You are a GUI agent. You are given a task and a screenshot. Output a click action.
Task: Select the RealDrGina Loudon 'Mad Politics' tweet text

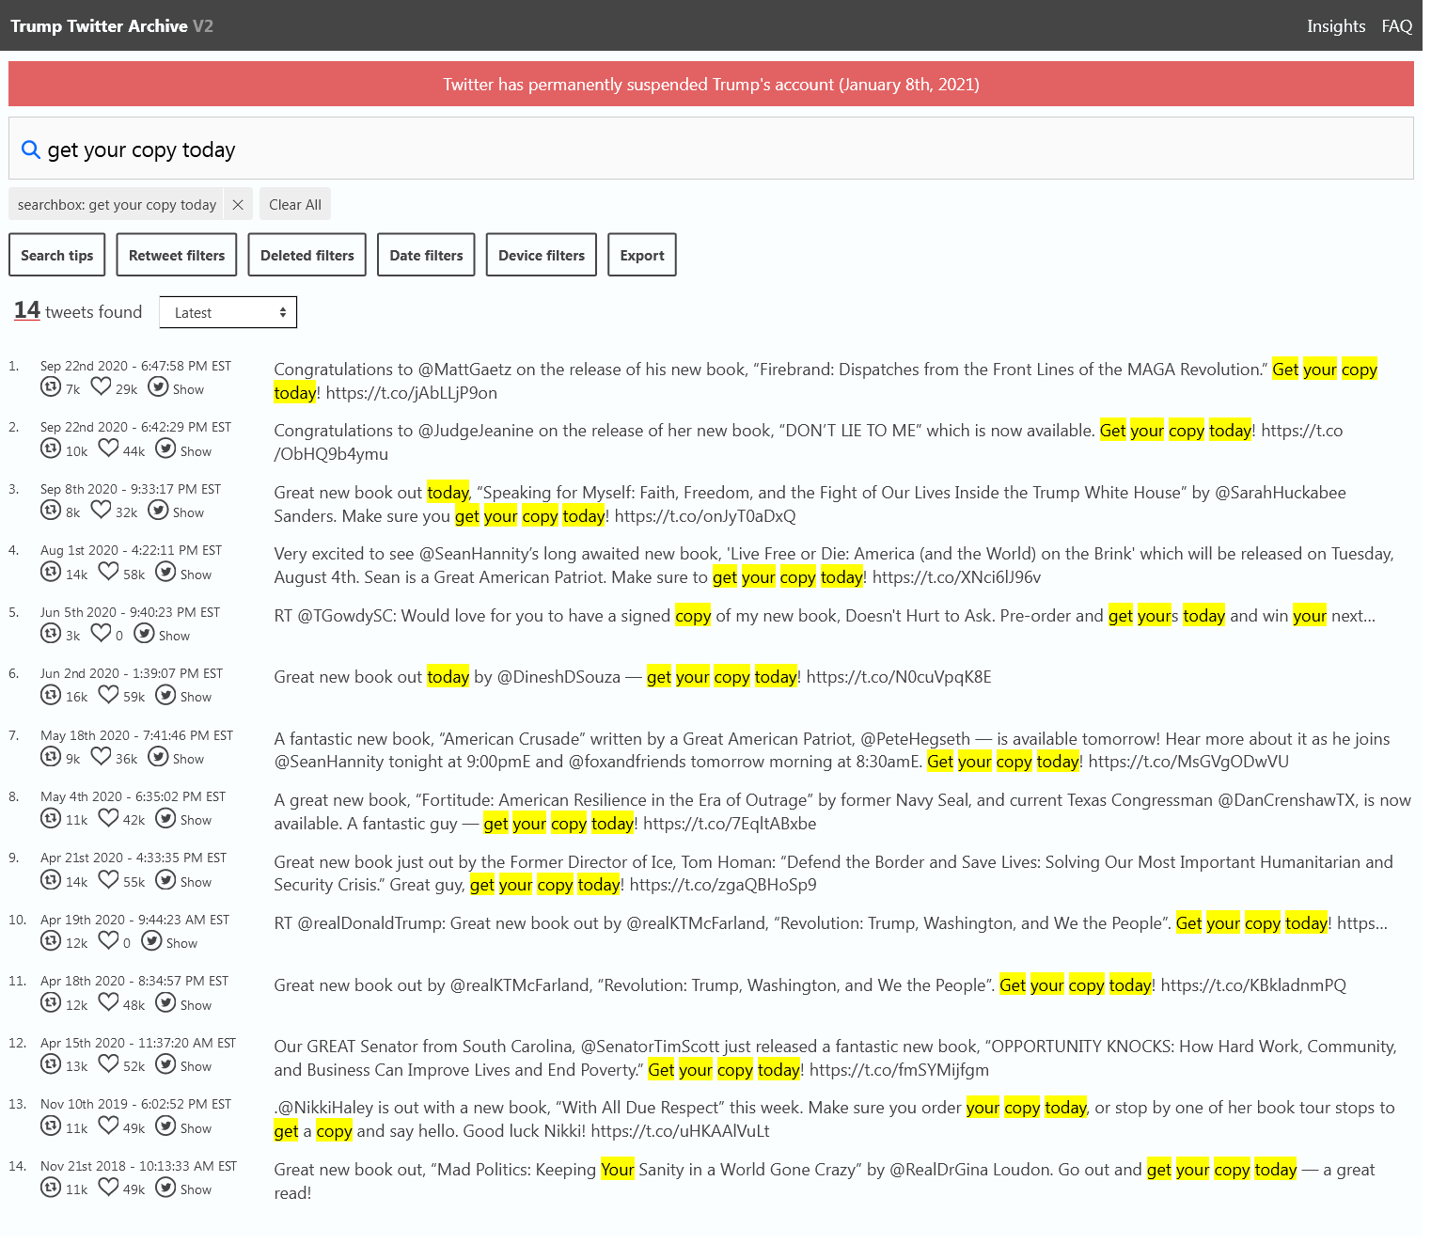click(x=824, y=1181)
